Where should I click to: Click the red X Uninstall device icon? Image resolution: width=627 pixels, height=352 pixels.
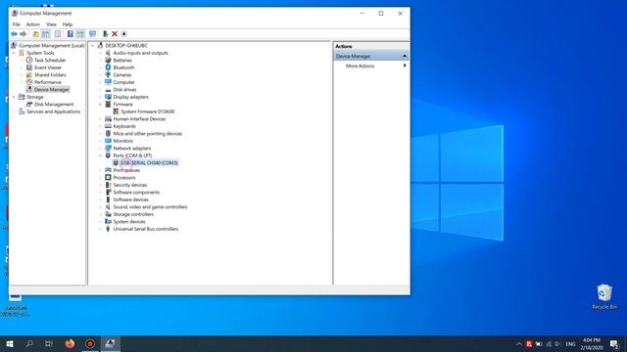(x=115, y=34)
